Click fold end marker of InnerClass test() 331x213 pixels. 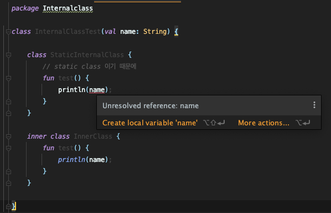coord(8,171)
